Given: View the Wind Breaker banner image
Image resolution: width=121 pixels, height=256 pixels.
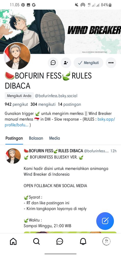Looking at the screenshot, I should pyautogui.click(x=60, y=31).
